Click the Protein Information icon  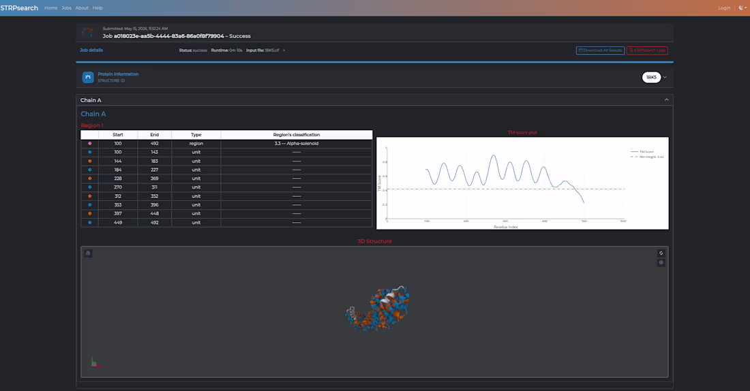pos(88,77)
